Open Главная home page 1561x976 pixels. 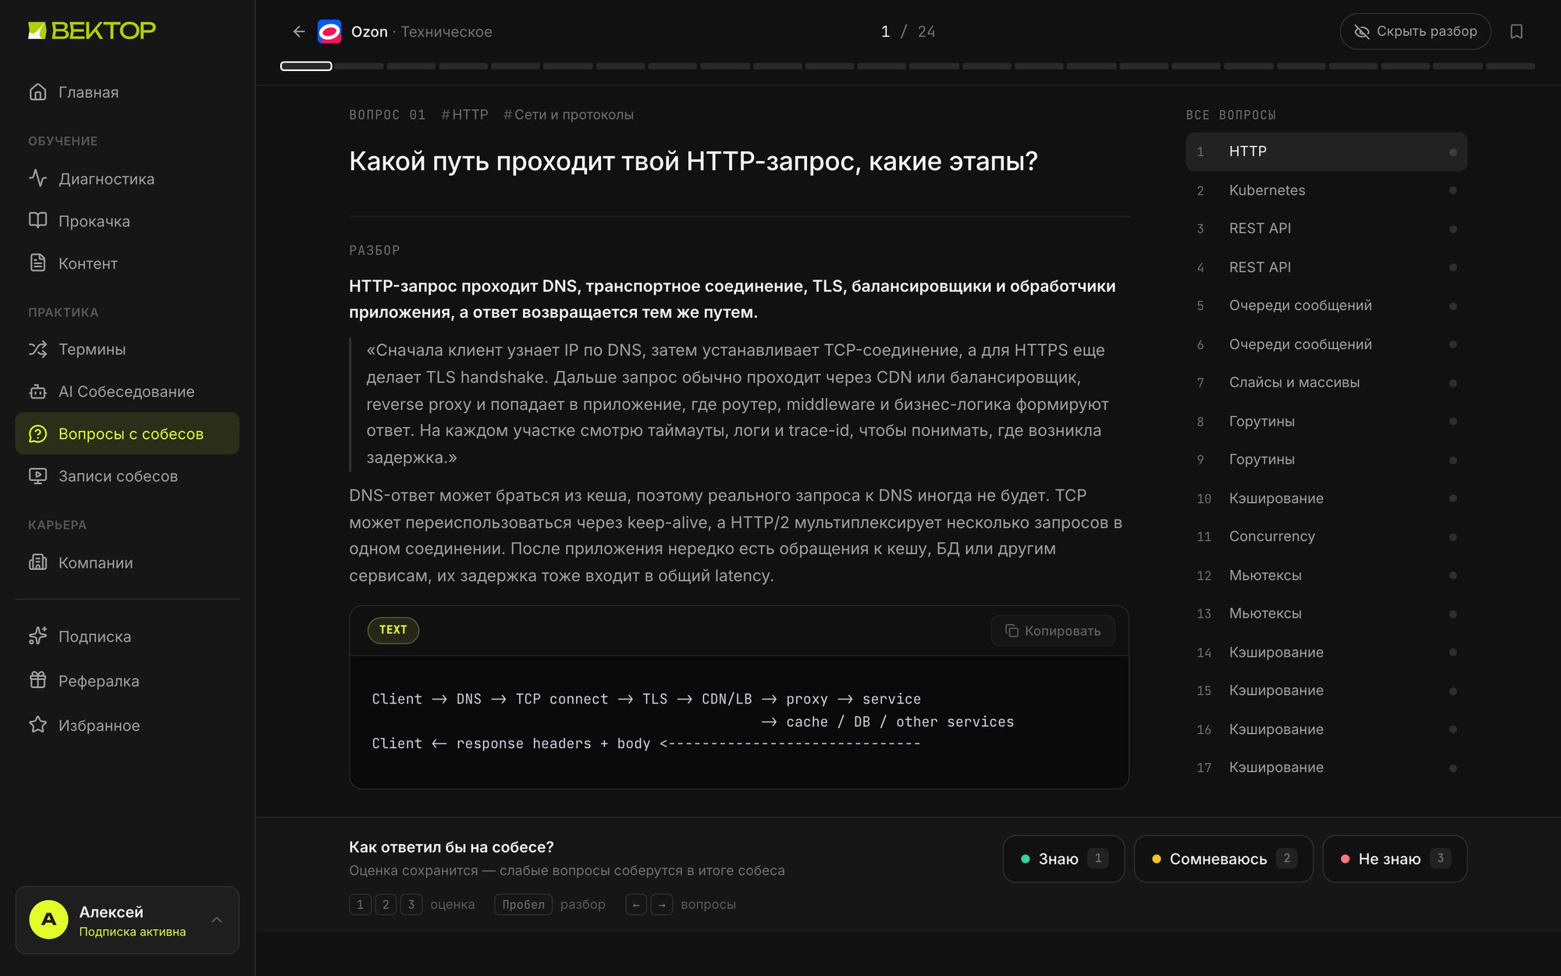tap(127, 92)
